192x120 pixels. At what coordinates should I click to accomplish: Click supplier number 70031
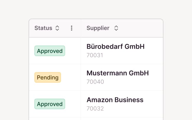coord(95,55)
